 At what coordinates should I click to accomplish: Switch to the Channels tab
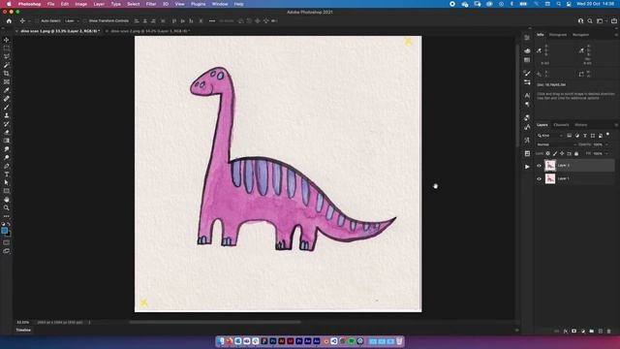pyautogui.click(x=561, y=125)
